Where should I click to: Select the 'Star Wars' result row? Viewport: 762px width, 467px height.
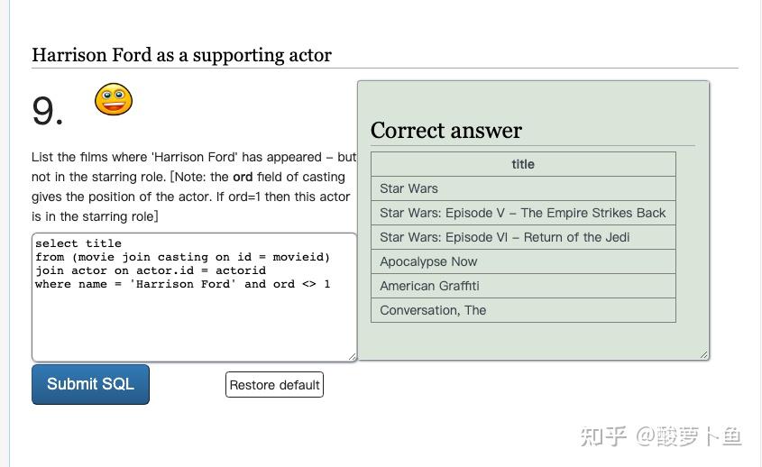click(523, 188)
